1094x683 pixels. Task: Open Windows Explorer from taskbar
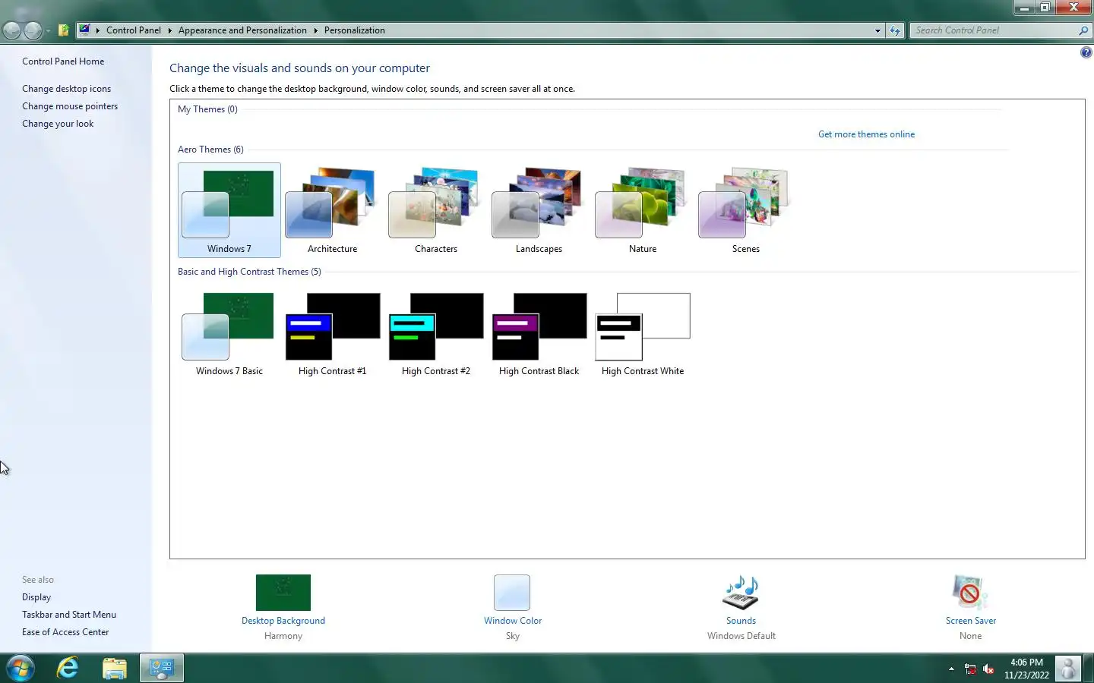115,668
